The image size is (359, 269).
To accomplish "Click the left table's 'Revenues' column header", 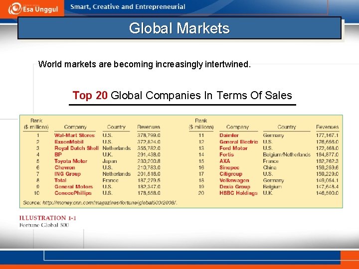I will (x=149, y=127).
